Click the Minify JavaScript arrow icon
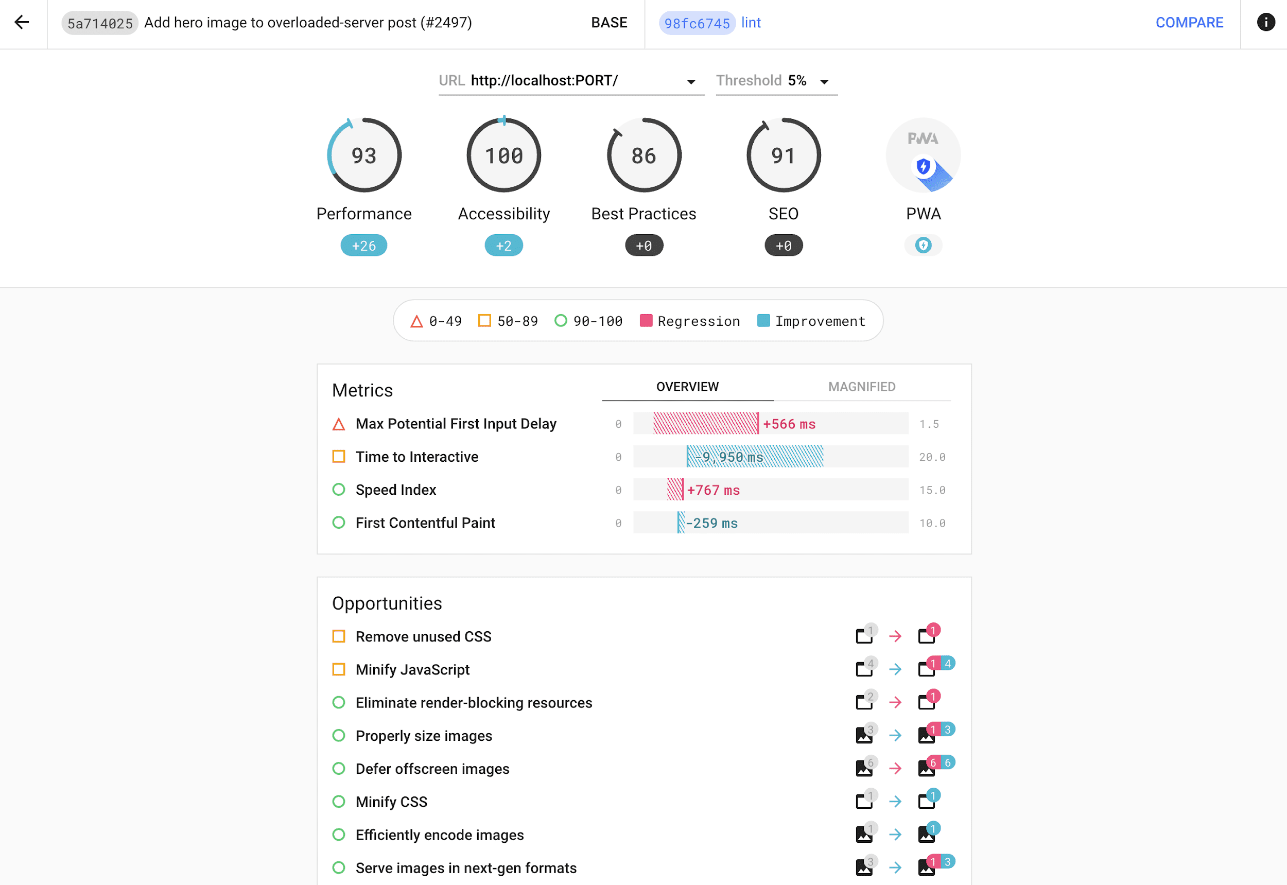Screen dimensions: 1287x885 [895, 670]
